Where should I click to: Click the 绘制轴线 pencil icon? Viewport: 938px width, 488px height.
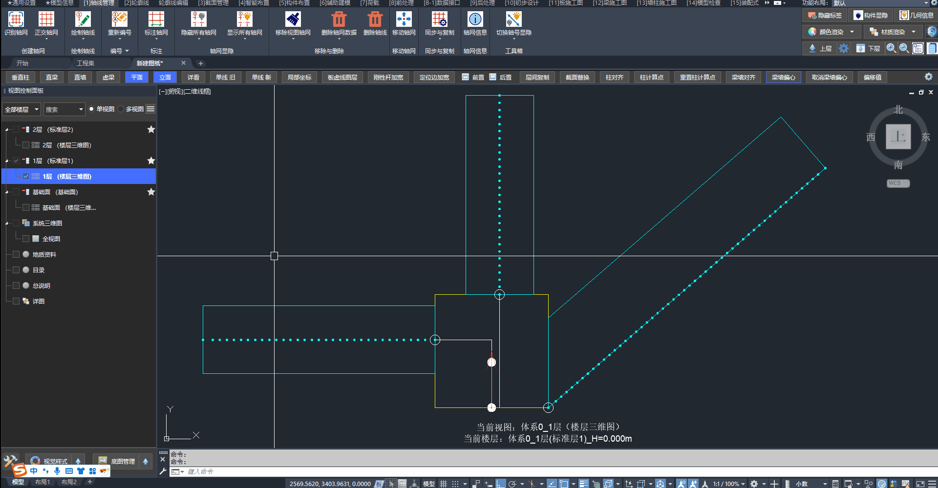click(83, 20)
